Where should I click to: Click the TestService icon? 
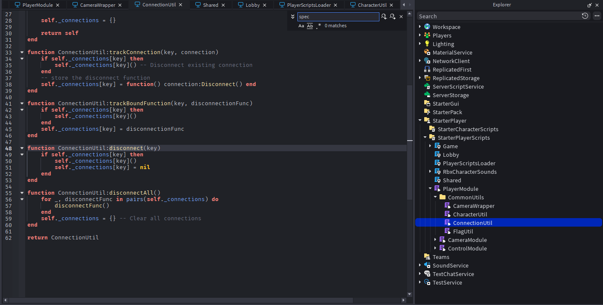tap(427, 282)
